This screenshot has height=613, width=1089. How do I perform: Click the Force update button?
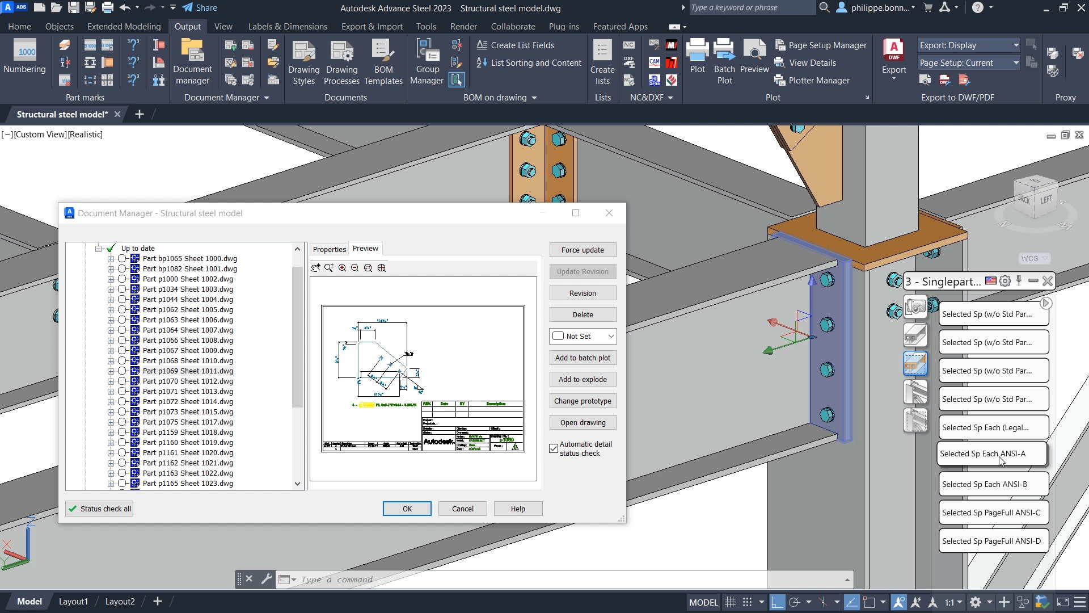[583, 250]
